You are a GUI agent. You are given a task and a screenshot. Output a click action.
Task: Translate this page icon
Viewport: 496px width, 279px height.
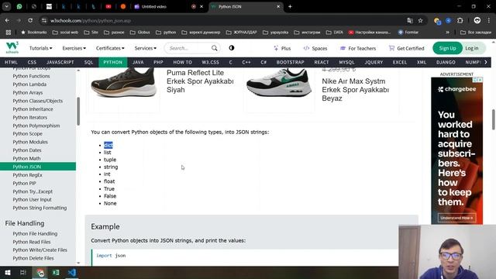click(410, 21)
